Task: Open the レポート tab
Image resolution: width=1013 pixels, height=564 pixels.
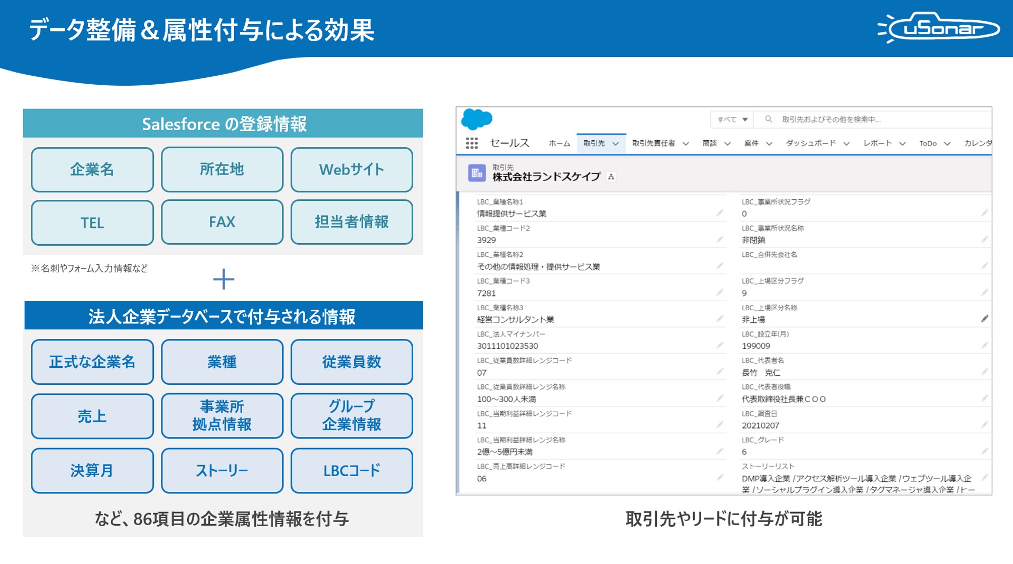Action: point(878,143)
